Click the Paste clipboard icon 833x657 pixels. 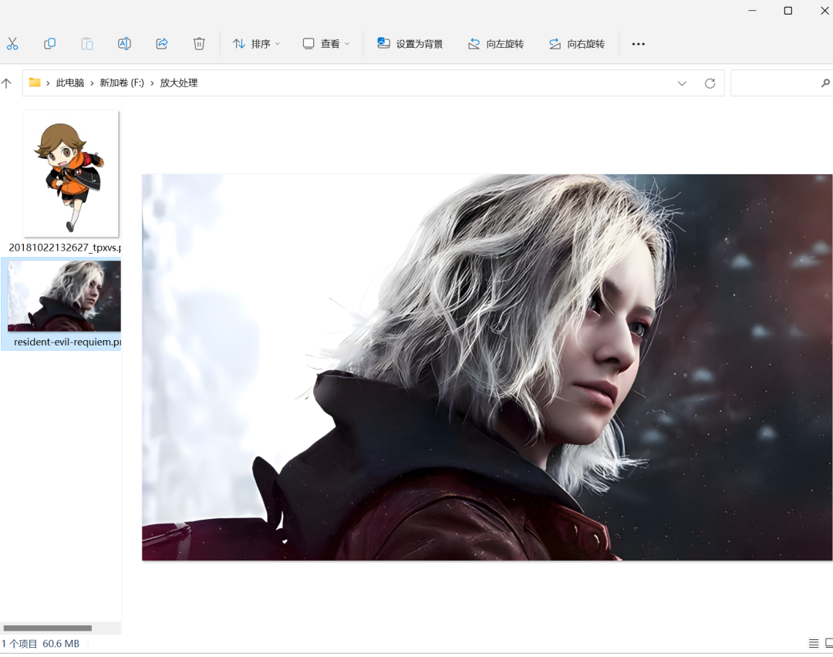(87, 43)
